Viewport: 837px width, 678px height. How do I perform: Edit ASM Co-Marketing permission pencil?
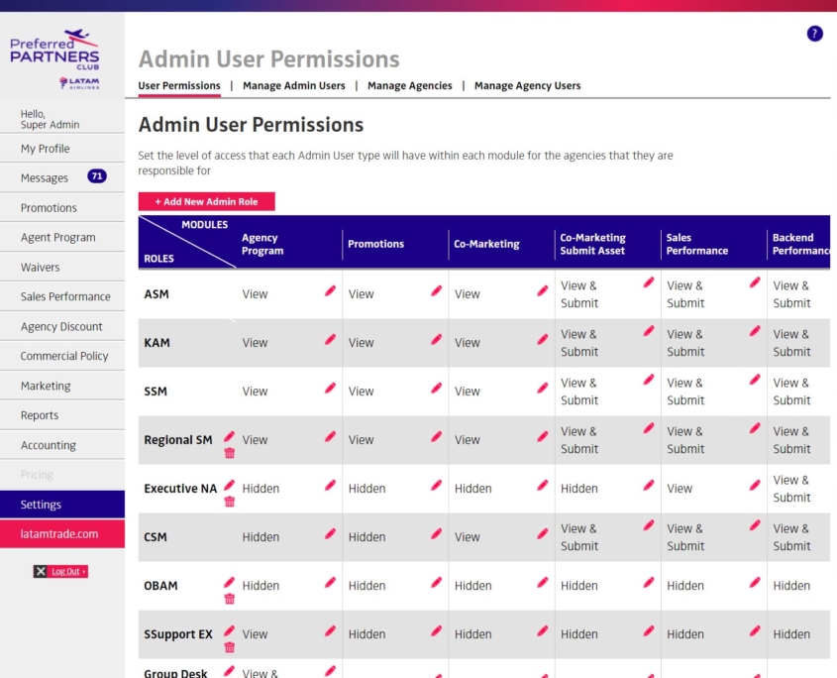(x=543, y=290)
